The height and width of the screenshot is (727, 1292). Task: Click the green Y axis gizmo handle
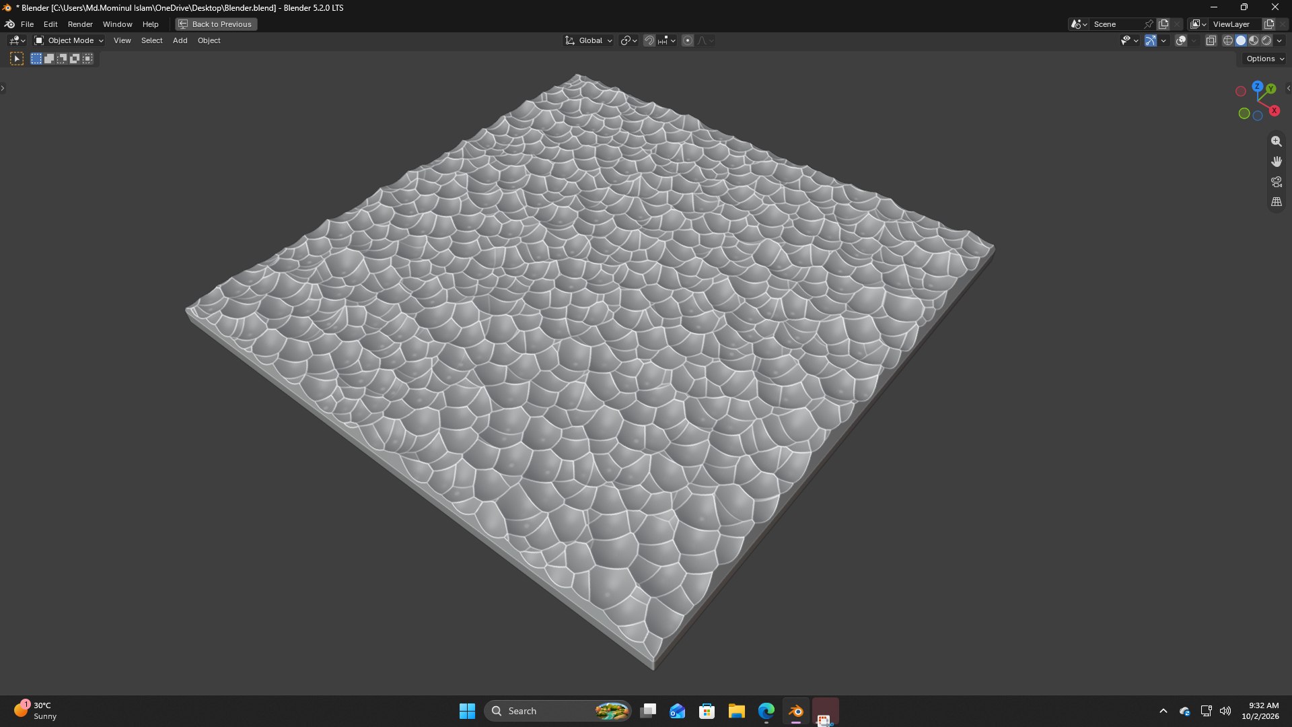[1270, 89]
